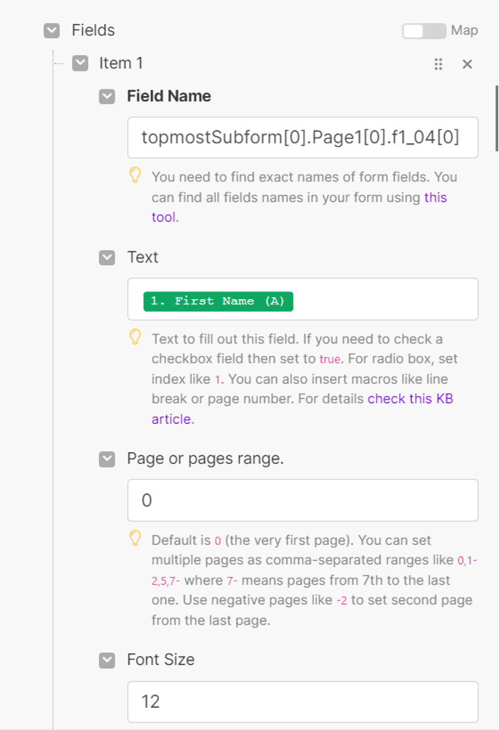Click inside the Text input box
The image size is (499, 730).
pos(386,299)
